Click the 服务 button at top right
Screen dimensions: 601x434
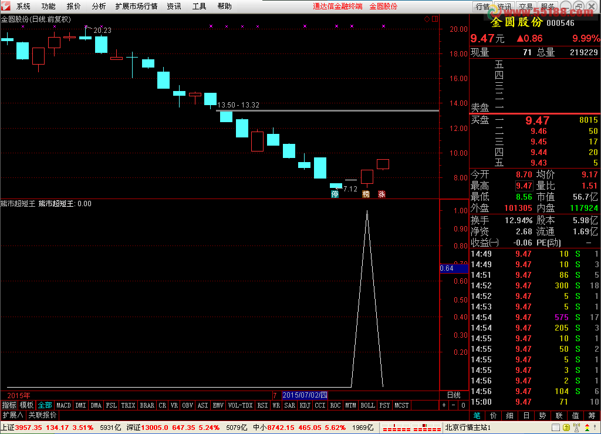point(548,6)
